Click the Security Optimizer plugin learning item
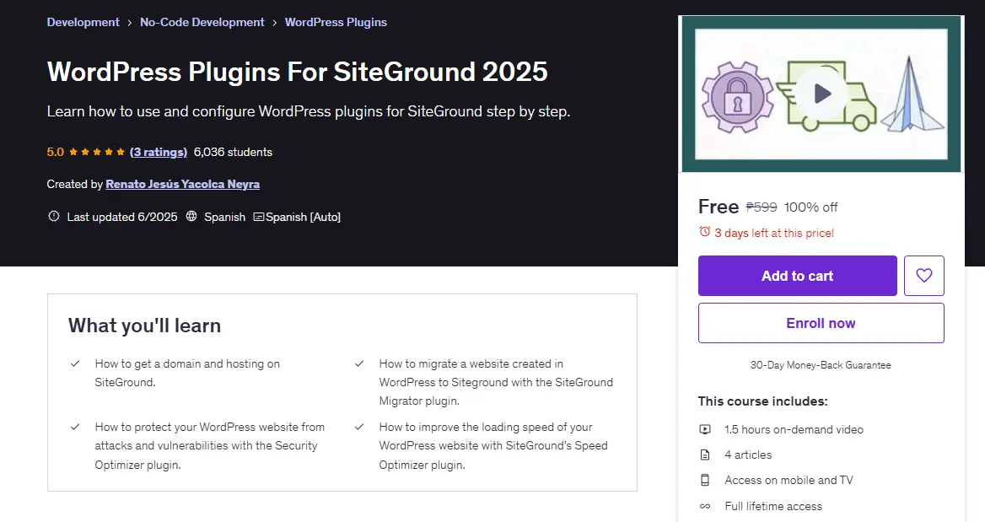Screen dimensions: 985x522 [210, 446]
